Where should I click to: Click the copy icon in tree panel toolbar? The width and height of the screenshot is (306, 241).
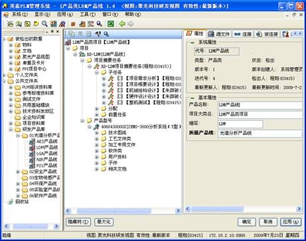72,34
